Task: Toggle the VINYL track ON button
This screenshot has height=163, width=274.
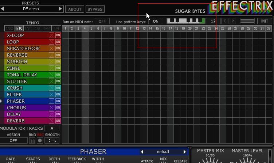Action: point(58,68)
